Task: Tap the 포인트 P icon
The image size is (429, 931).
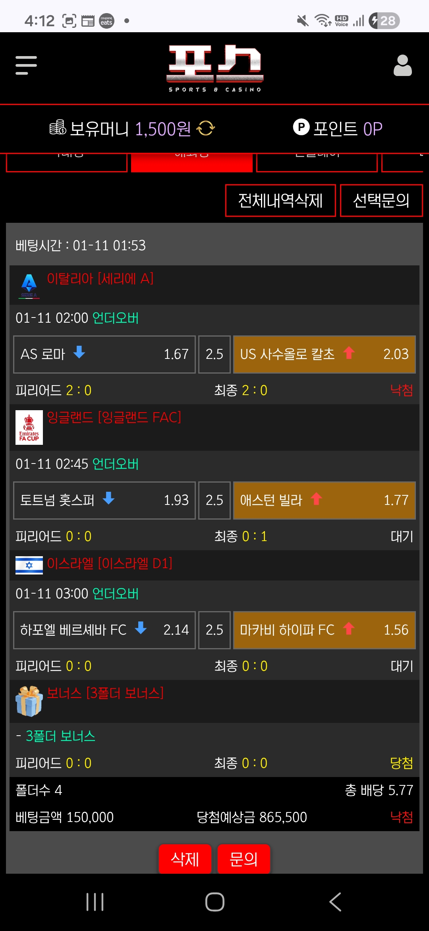Action: pos(301,127)
